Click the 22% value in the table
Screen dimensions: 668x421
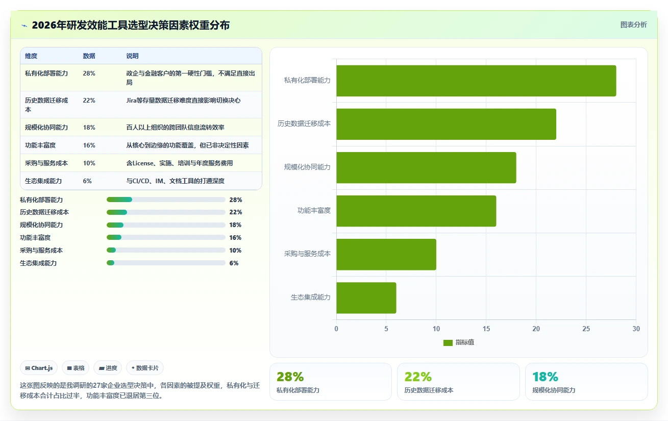[x=89, y=101]
